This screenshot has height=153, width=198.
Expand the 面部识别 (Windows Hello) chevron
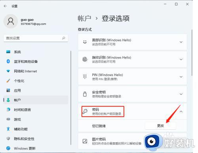[181, 42]
